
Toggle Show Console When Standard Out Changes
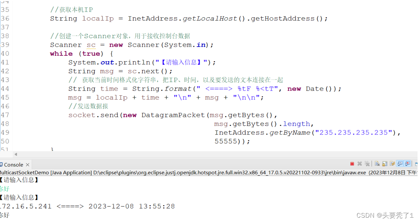(400, 164)
